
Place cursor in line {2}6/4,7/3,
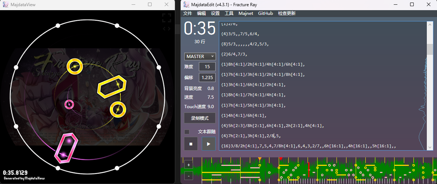tap(234, 54)
